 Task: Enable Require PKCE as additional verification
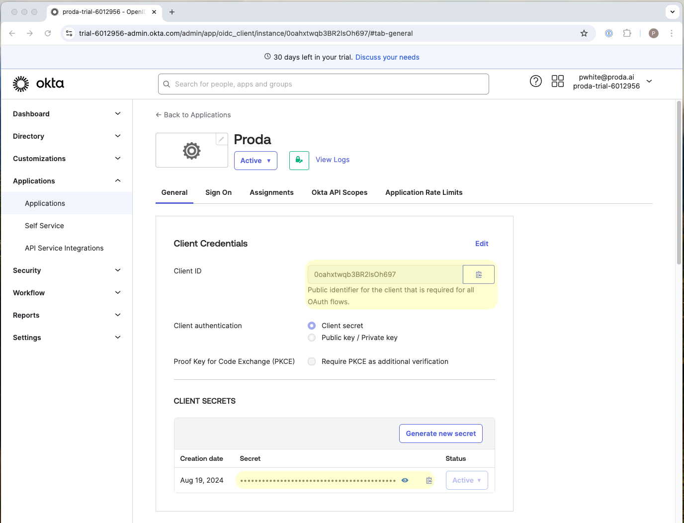coord(311,361)
